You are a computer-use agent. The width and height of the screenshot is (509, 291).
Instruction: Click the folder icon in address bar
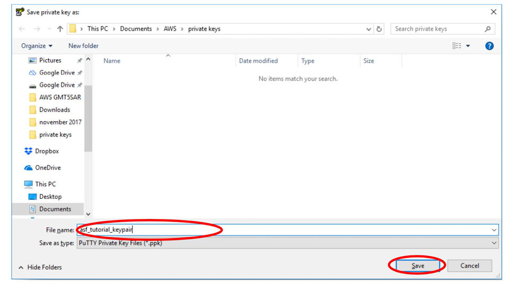tap(73, 29)
